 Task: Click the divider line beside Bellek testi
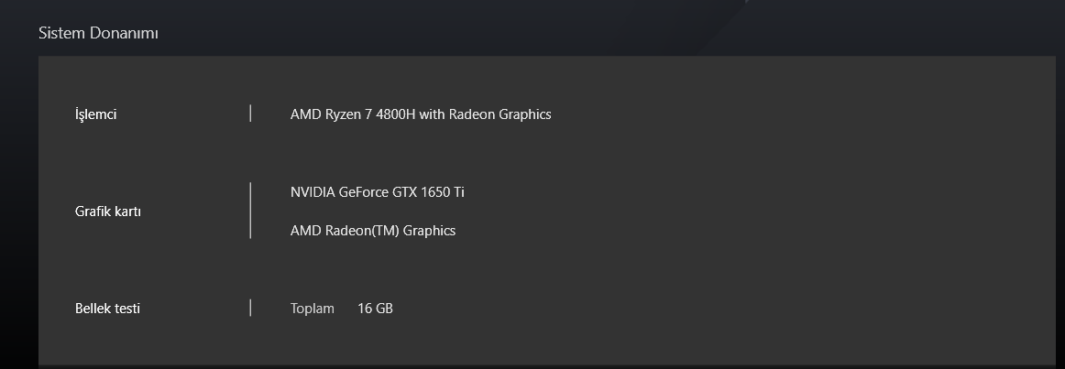[x=250, y=308]
